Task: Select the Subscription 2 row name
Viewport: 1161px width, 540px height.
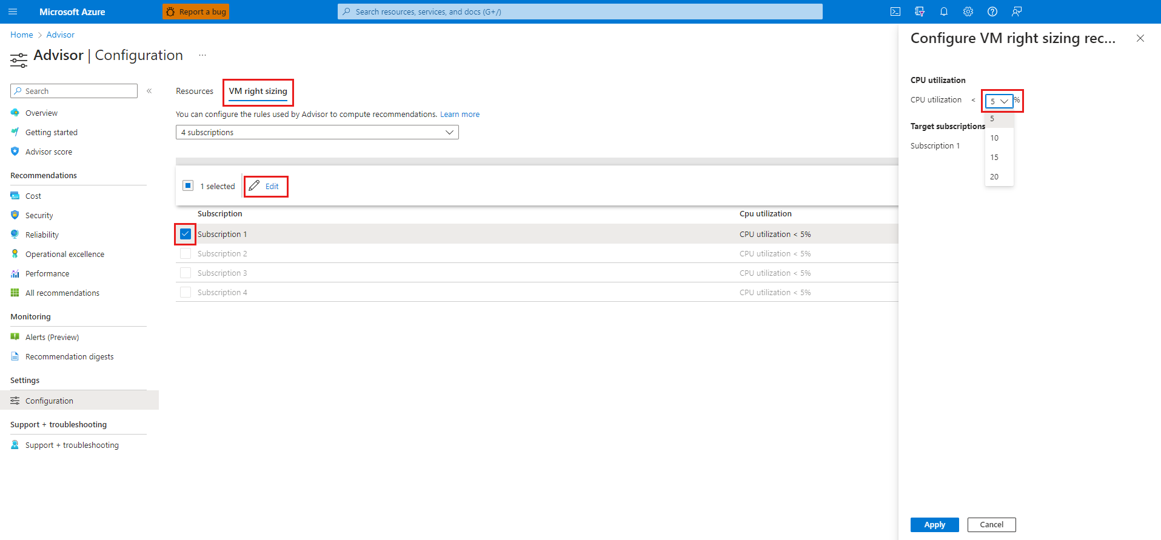Action: pyautogui.click(x=222, y=253)
